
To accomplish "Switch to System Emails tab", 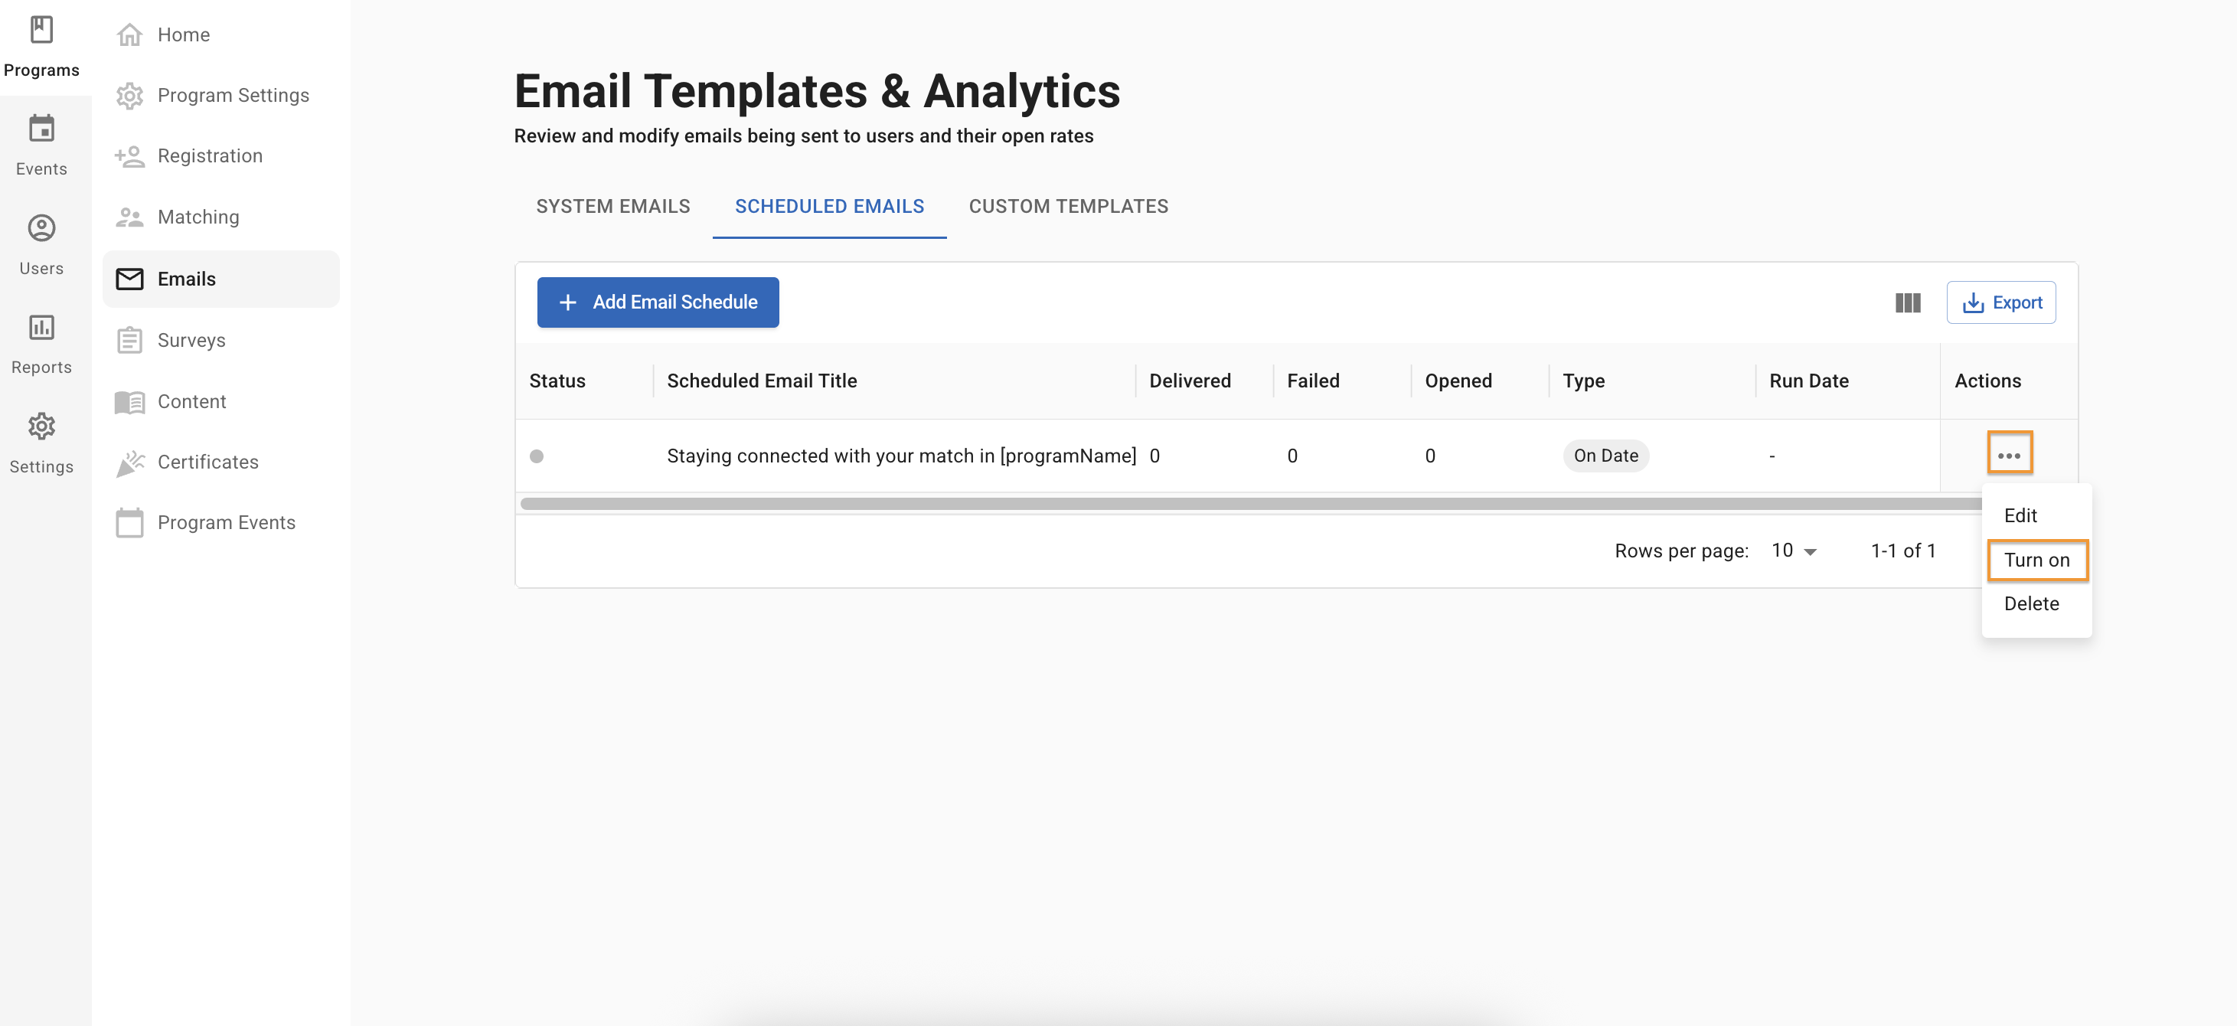I will [612, 206].
